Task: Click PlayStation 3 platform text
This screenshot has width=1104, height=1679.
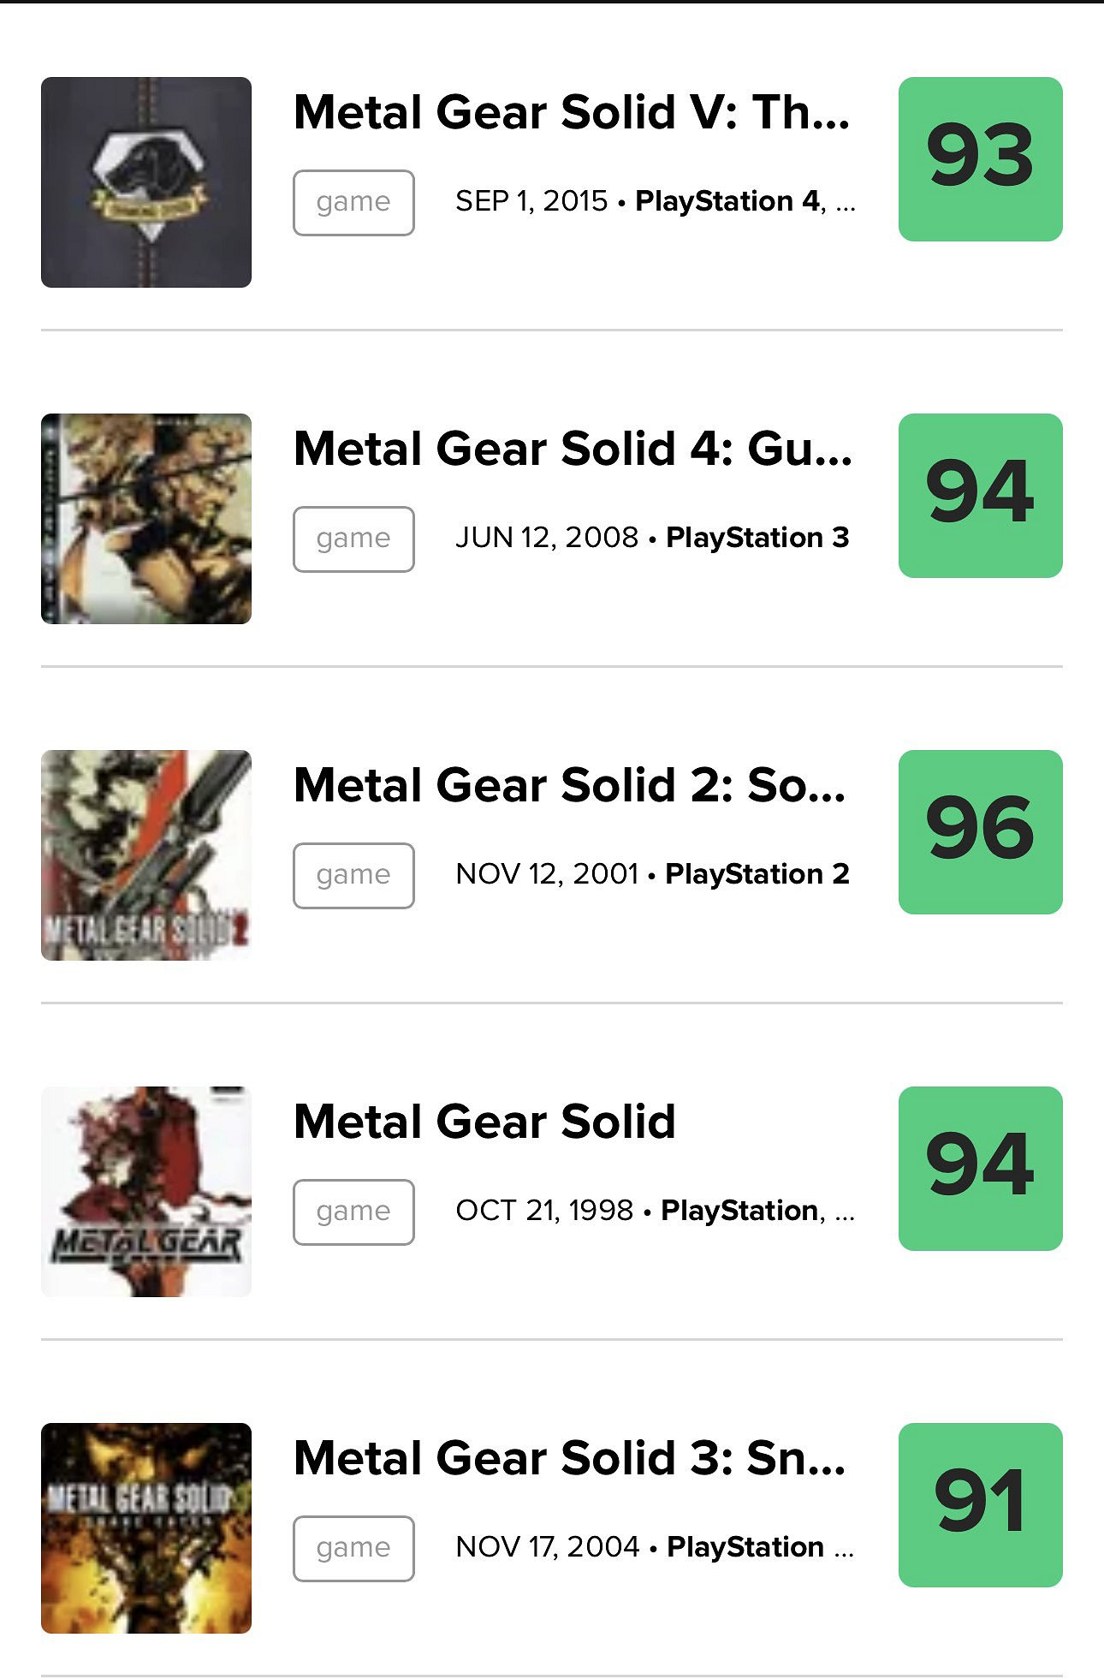Action: click(757, 538)
